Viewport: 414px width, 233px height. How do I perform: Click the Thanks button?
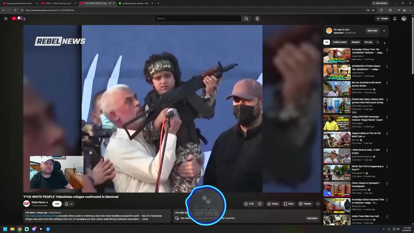pos(305,204)
